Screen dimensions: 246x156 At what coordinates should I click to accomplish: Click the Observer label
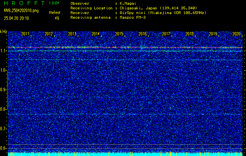[x=80, y=3]
